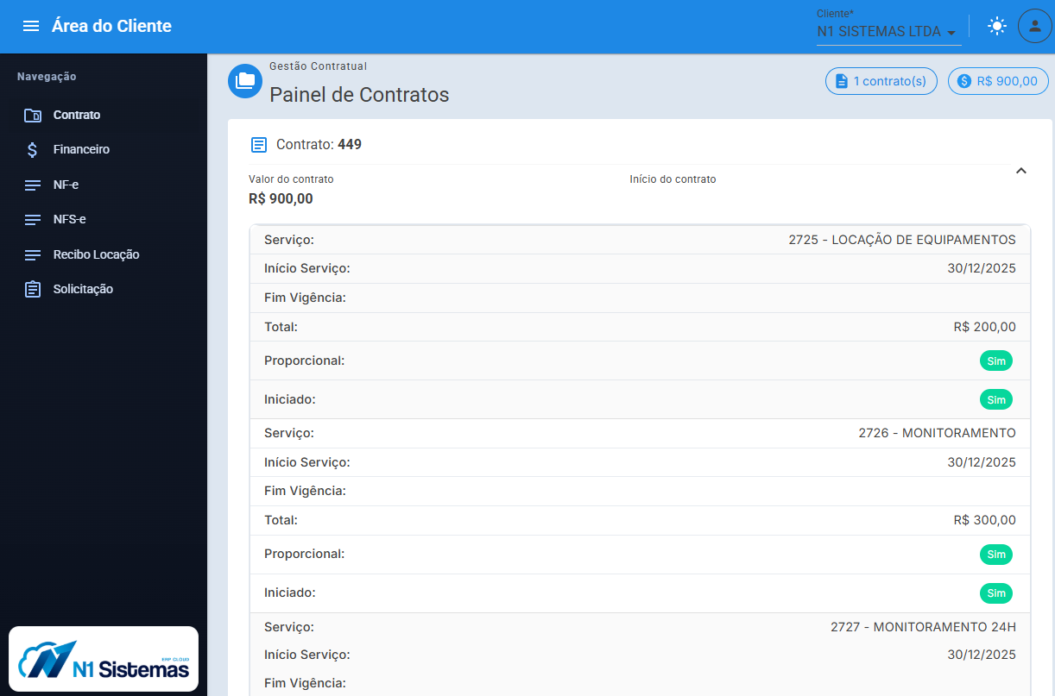Go to the NFS-e section
Image resolution: width=1055 pixels, height=696 pixels.
(x=104, y=219)
